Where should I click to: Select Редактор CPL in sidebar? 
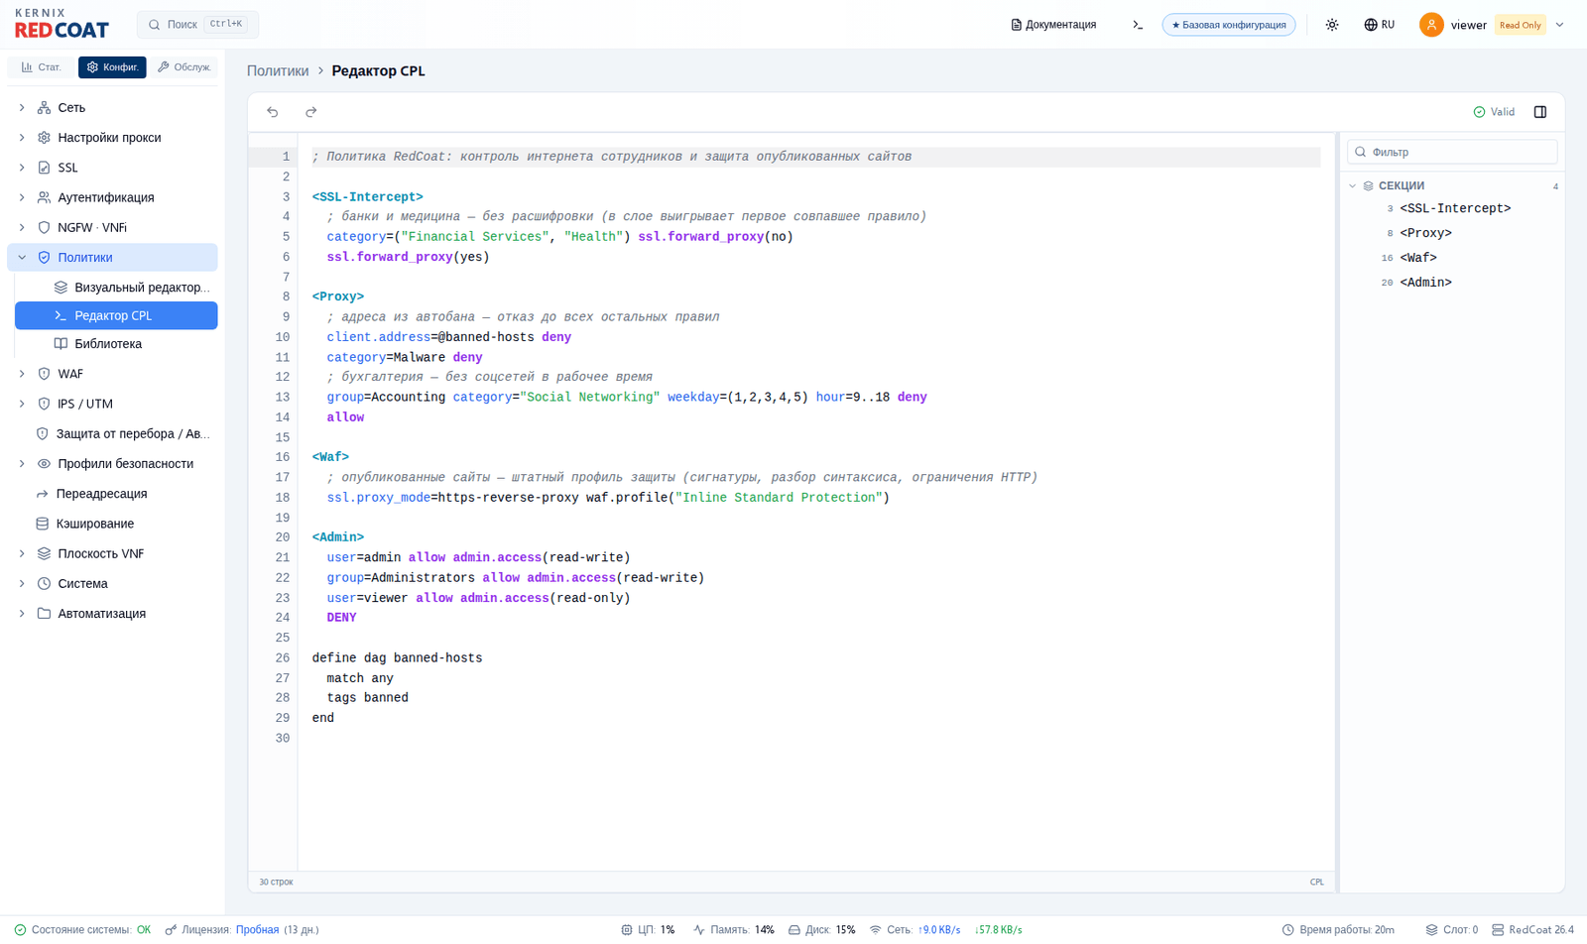[116, 315]
